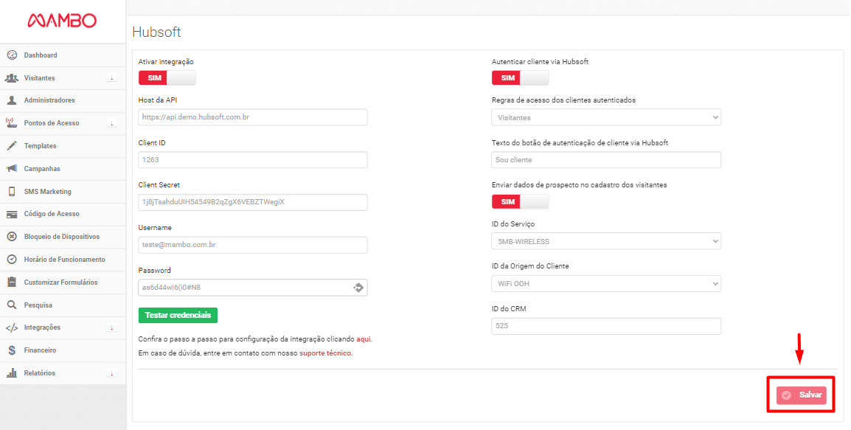The width and height of the screenshot is (851, 430).
Task: Toggle Enviar dados de prospecto switch
Action: 521,202
